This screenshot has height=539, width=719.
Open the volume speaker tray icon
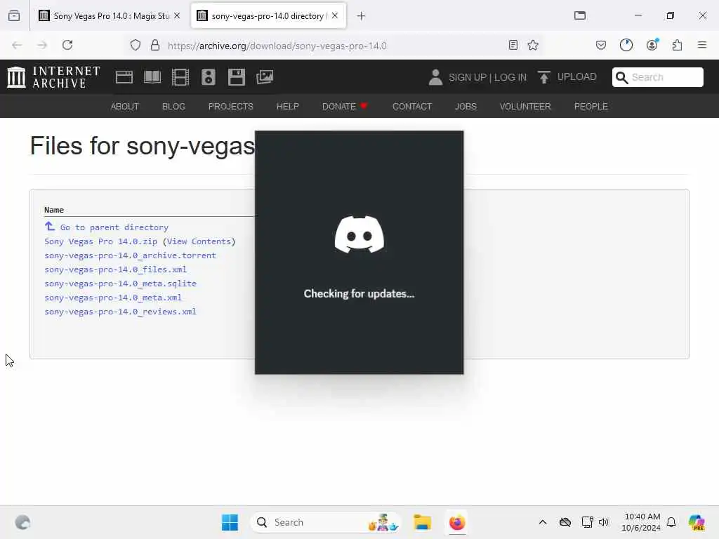(x=604, y=522)
